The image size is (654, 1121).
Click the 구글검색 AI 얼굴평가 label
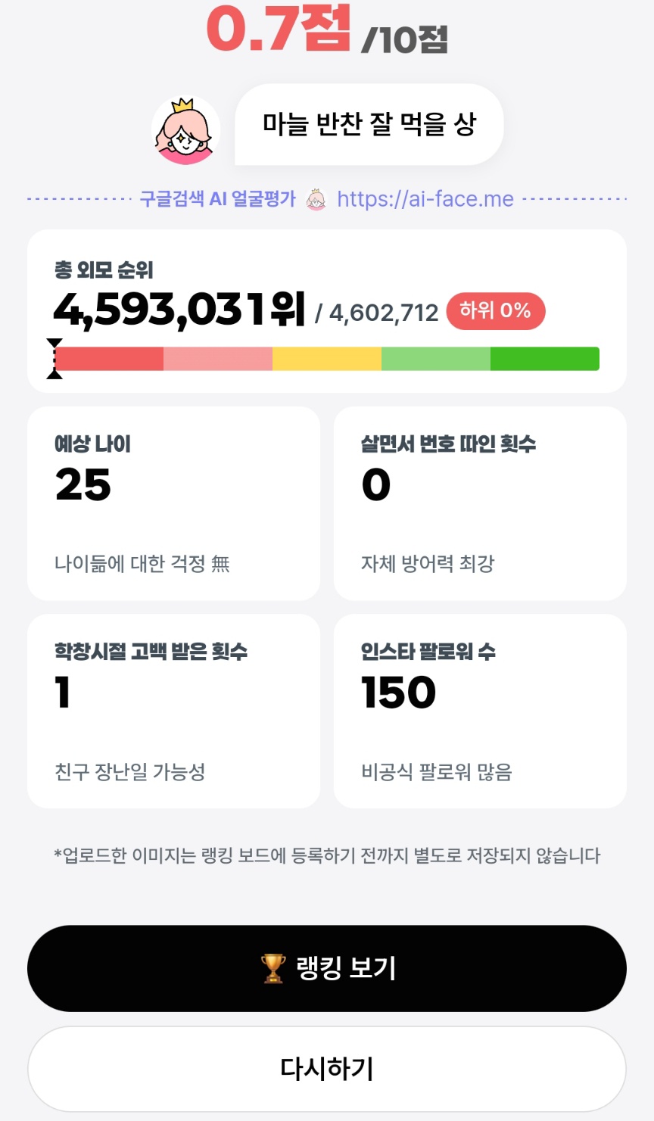click(217, 199)
